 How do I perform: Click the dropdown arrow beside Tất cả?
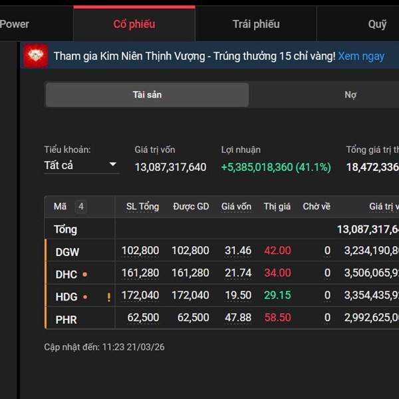(112, 165)
